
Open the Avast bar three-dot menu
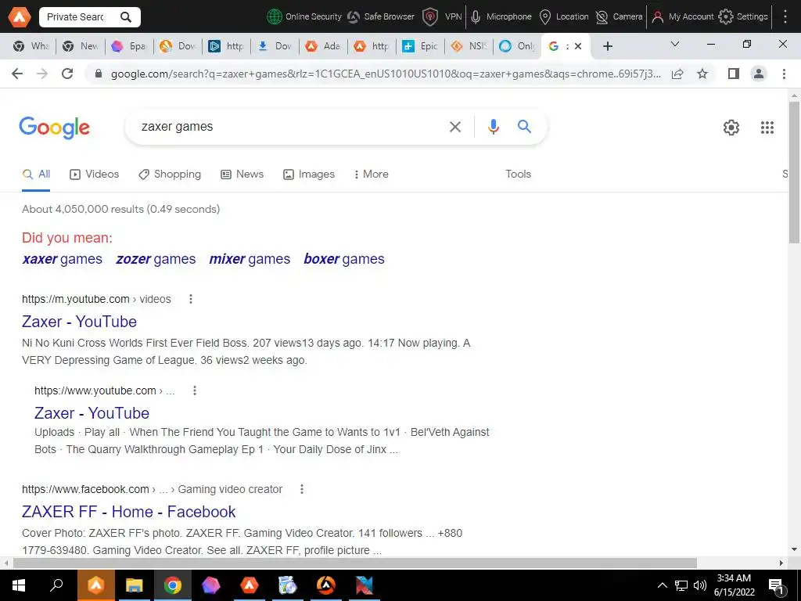coord(785,17)
